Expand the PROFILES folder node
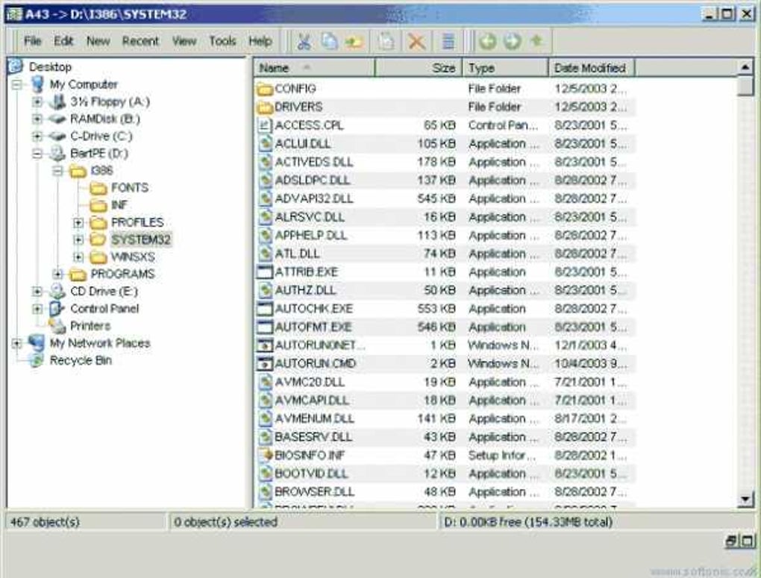Screen dimensions: 761x578 [78, 223]
